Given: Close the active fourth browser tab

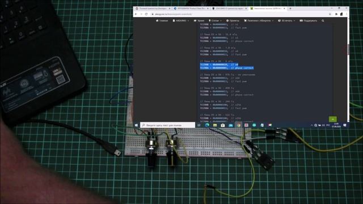Looking at the screenshot, I should coord(284,8).
